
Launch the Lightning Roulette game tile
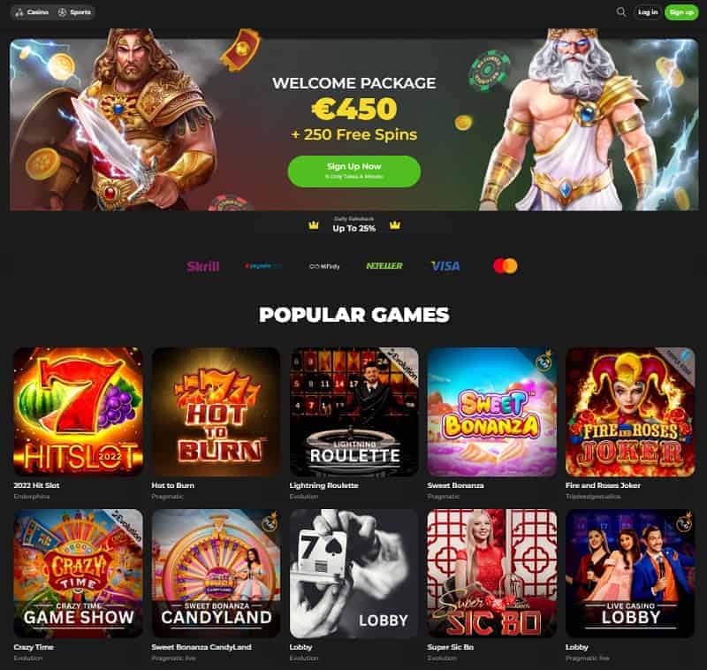[354, 412]
